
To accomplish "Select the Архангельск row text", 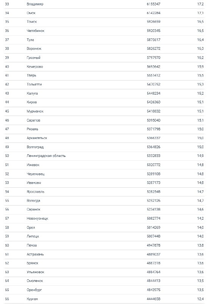I will [x=37, y=138].
